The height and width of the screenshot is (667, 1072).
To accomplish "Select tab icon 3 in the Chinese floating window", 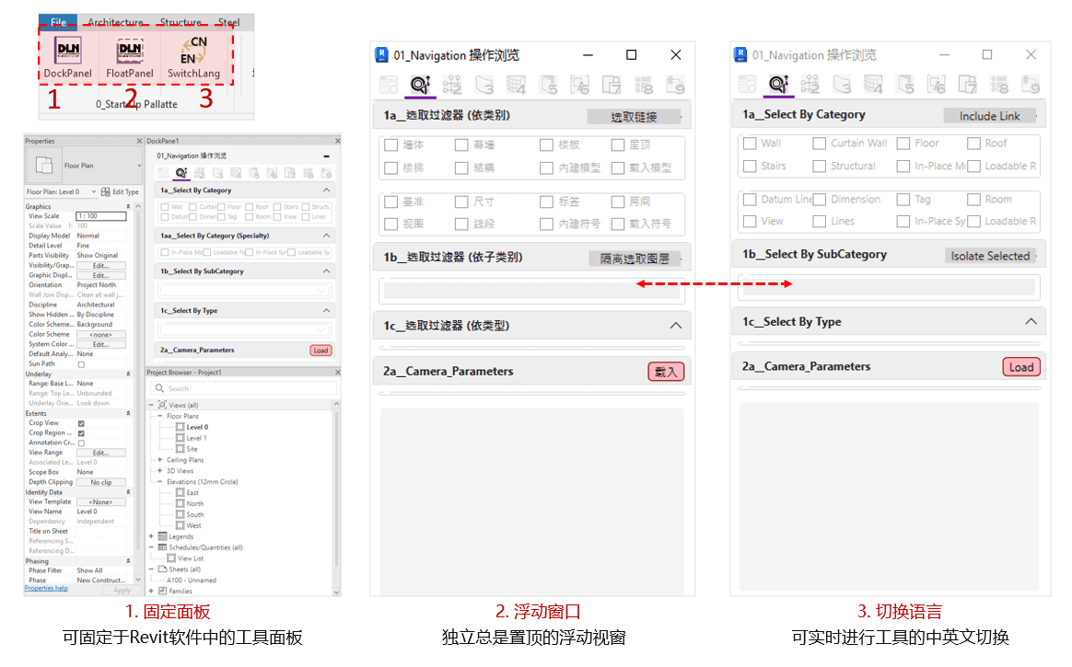I will (x=484, y=86).
